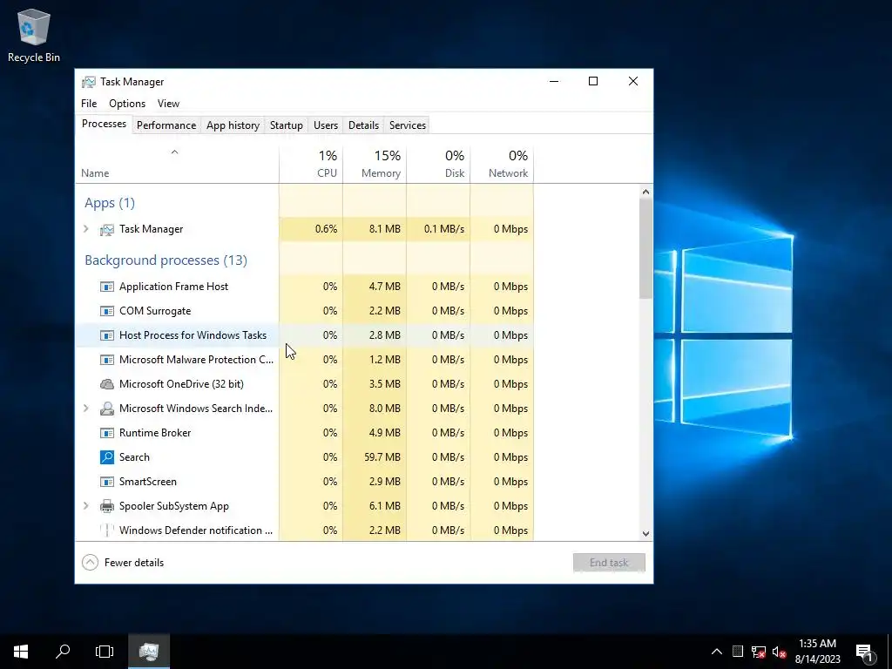Sort by the CPU column header
Viewport: 892px width, 669px height.
click(311, 165)
